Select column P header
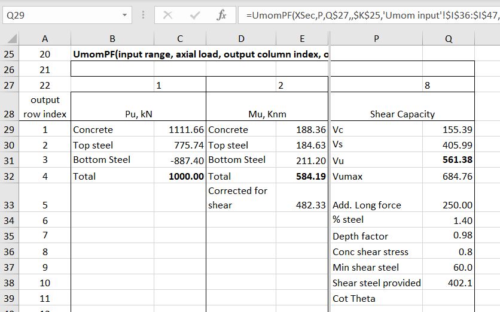This screenshot has width=500, height=312. point(376,39)
